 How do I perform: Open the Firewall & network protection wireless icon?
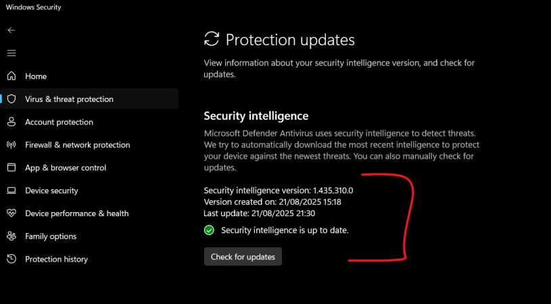11,145
